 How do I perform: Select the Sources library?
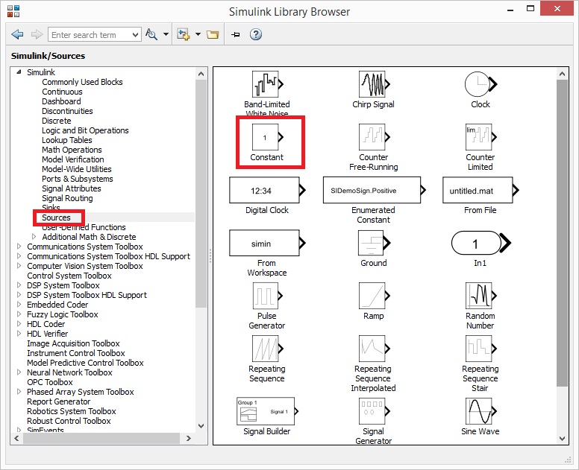(x=56, y=217)
